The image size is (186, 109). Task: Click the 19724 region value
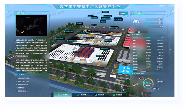[x=160, y=82]
